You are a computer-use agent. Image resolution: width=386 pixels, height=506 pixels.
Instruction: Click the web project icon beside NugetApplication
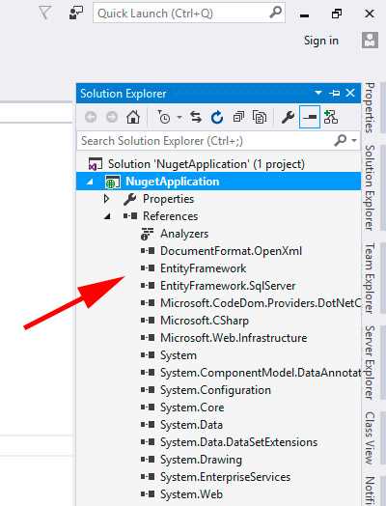pos(113,182)
